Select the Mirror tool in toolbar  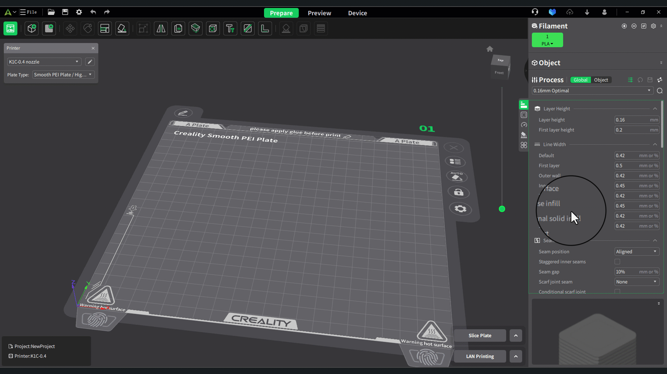point(161,28)
